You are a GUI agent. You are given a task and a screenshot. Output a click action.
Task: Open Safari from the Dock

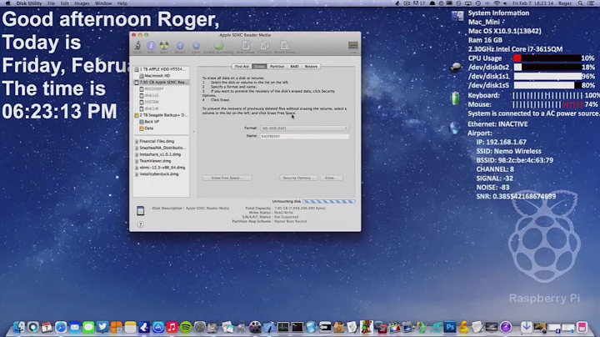61,327
